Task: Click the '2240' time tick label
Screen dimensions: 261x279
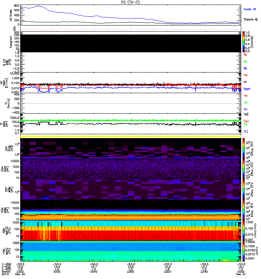Action: tap(94, 272)
